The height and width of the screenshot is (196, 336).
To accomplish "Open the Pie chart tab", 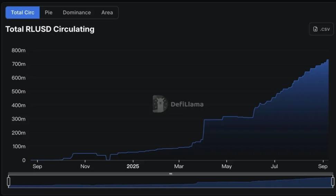I will click(x=48, y=12).
